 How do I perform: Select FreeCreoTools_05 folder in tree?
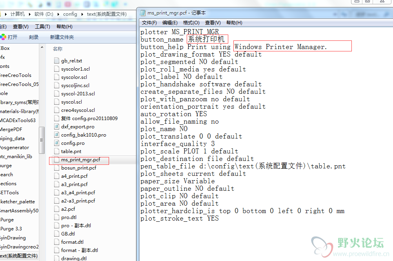click(x=19, y=84)
